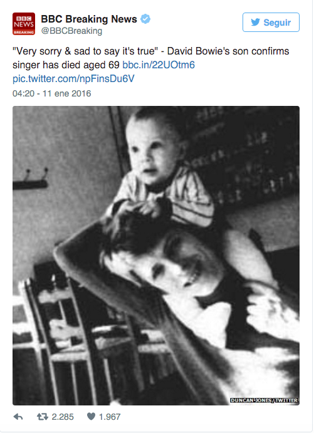This screenshot has height=433, width=314.
Task: Open the bbc.in/22UOtm6 link
Action: point(159,65)
